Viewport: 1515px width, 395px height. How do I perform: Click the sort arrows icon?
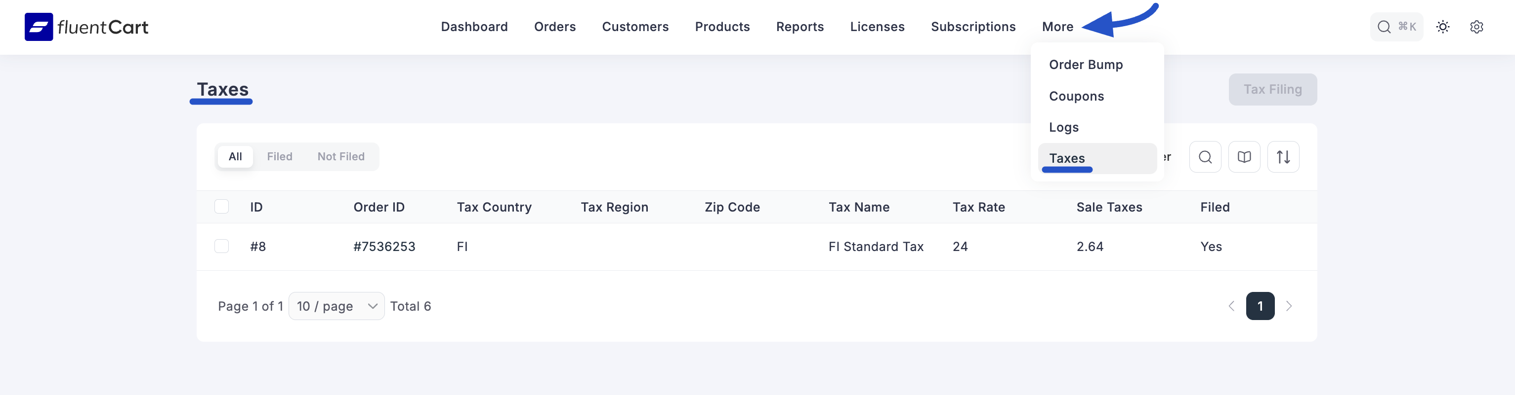point(1283,157)
